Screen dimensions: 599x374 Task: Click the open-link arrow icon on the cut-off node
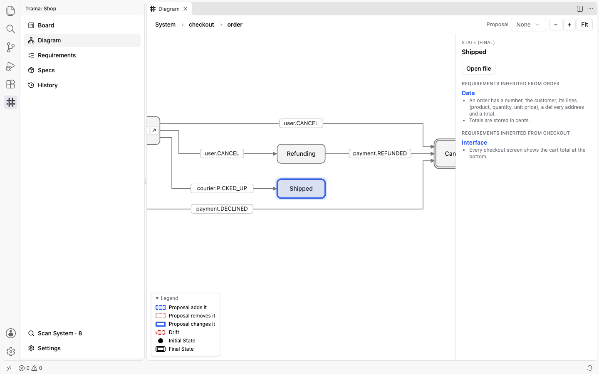(x=154, y=130)
